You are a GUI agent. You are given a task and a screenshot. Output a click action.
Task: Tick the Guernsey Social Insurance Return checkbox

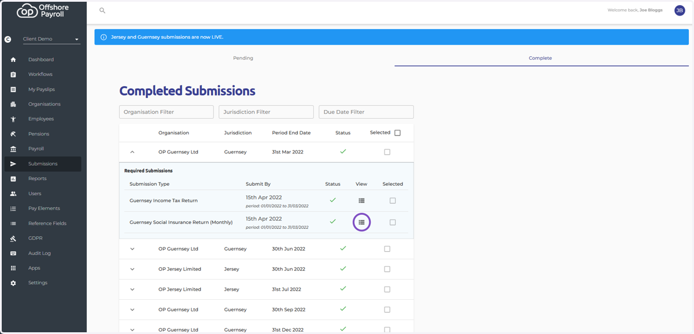393,222
